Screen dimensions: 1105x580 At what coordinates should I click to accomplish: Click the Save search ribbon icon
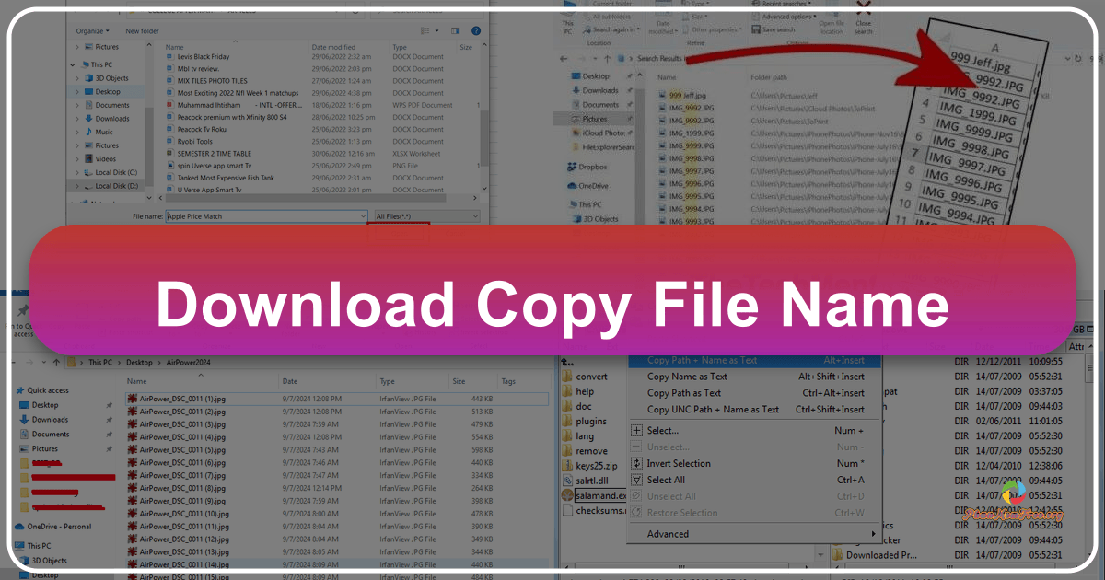[780, 29]
